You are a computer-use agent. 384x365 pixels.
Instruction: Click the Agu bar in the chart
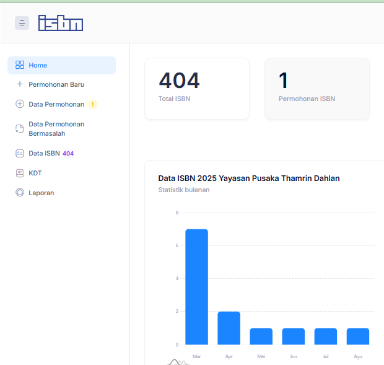click(357, 336)
